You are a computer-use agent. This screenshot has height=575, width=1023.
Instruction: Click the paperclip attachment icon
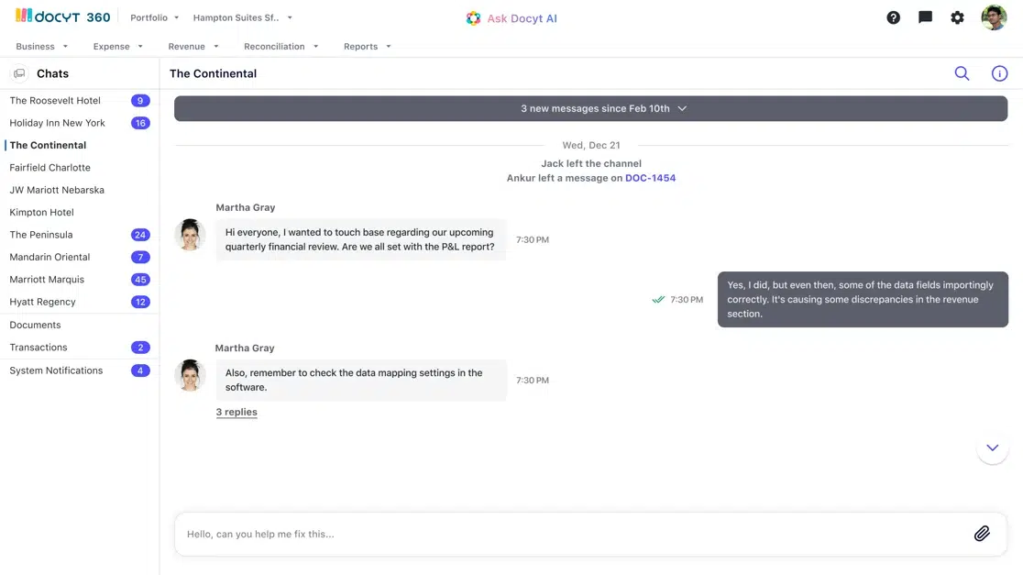(x=981, y=534)
